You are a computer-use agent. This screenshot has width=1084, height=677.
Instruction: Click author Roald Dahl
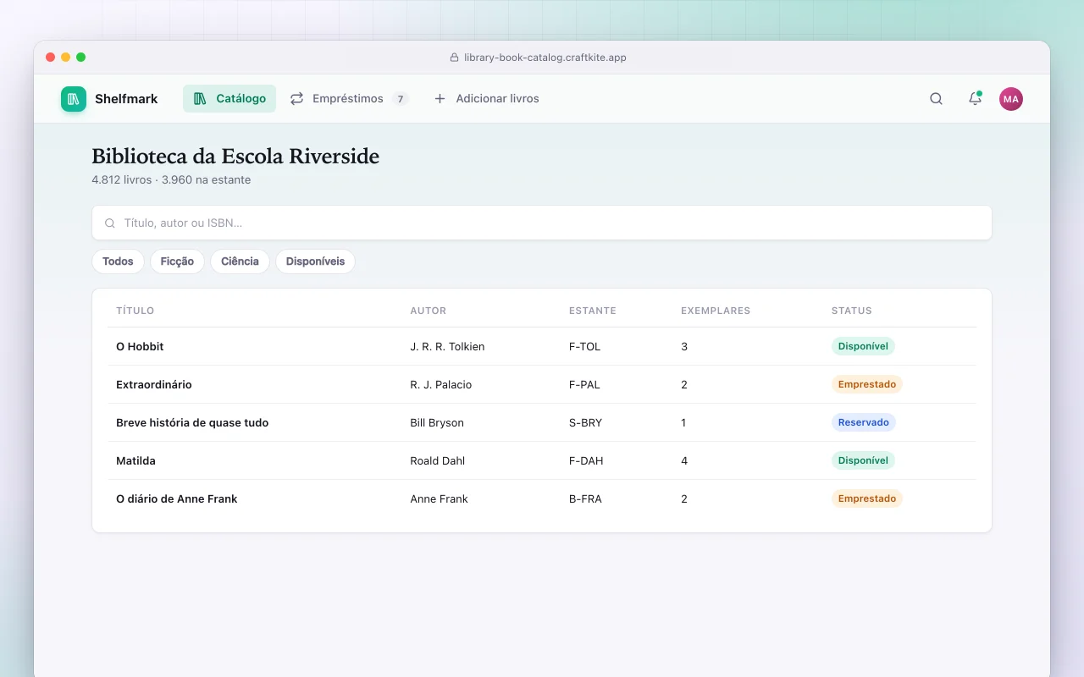[438, 460]
